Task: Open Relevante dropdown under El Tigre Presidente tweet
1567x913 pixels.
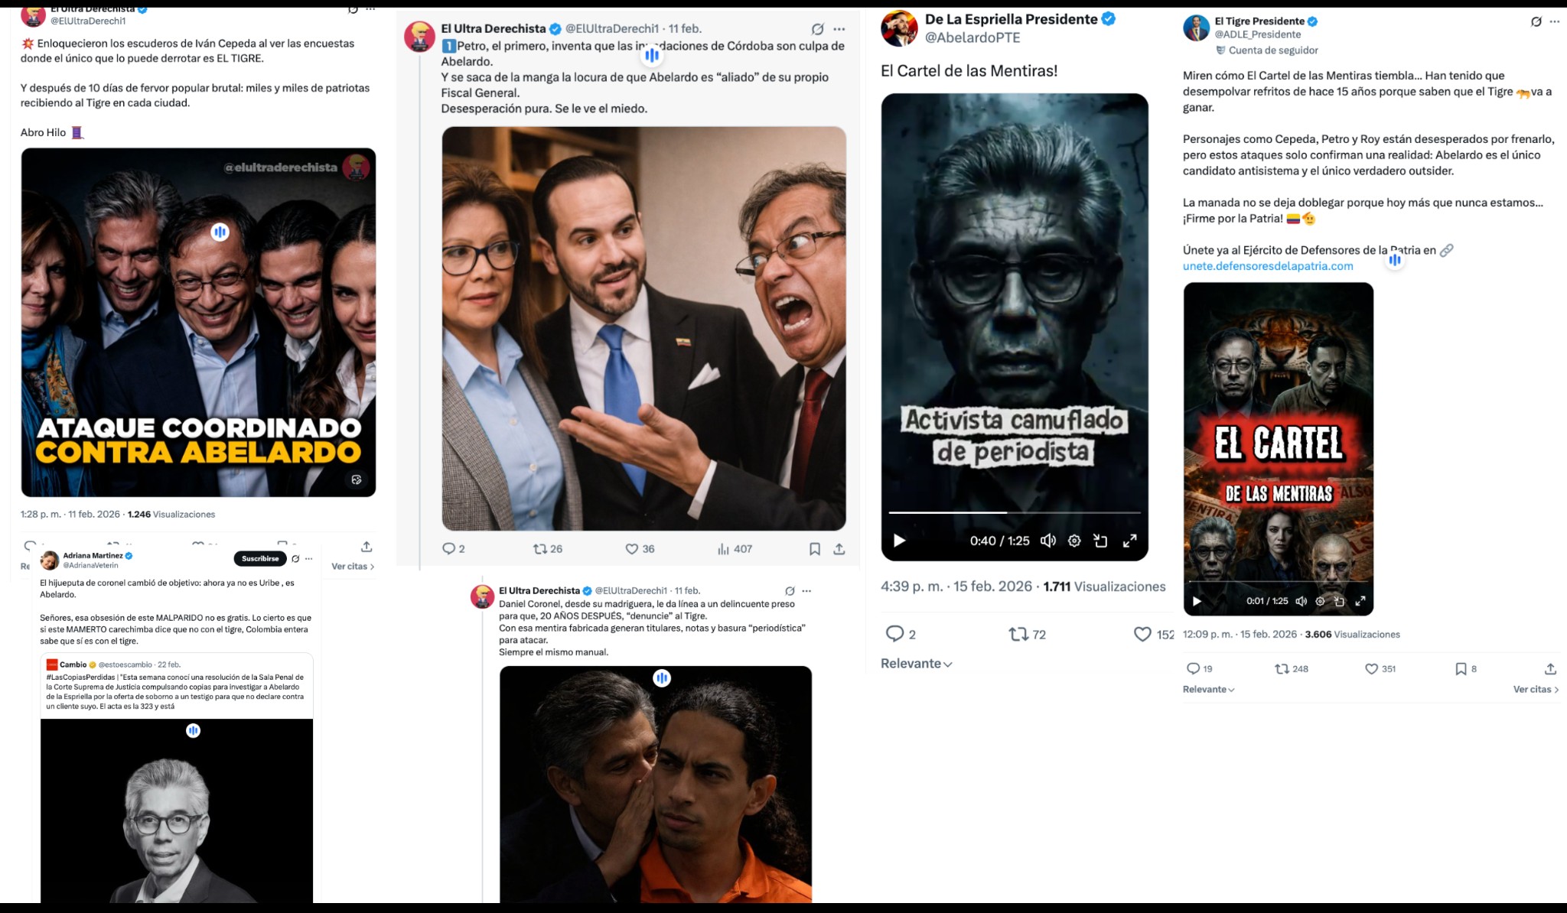Action: pos(1209,689)
